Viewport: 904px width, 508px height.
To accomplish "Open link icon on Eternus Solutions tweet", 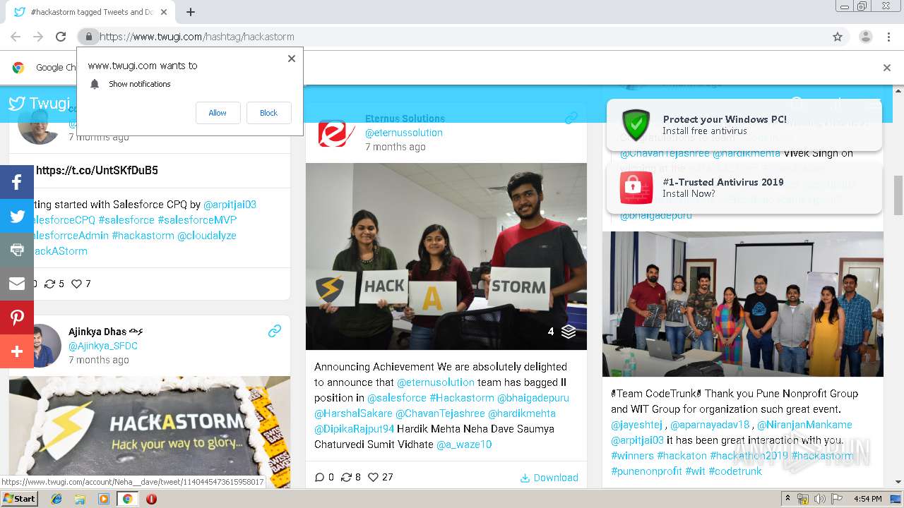I will click(x=571, y=118).
